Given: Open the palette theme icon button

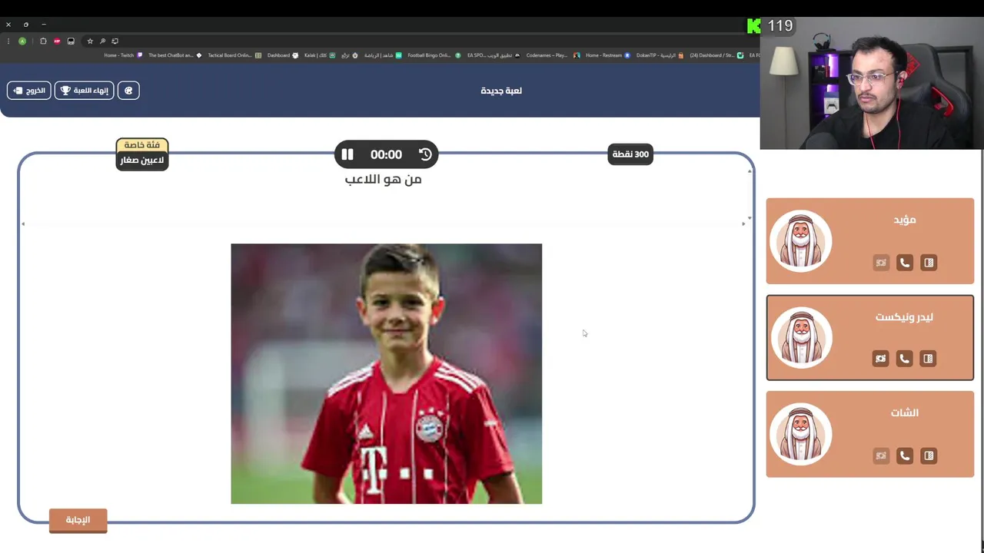Looking at the screenshot, I should click(128, 91).
